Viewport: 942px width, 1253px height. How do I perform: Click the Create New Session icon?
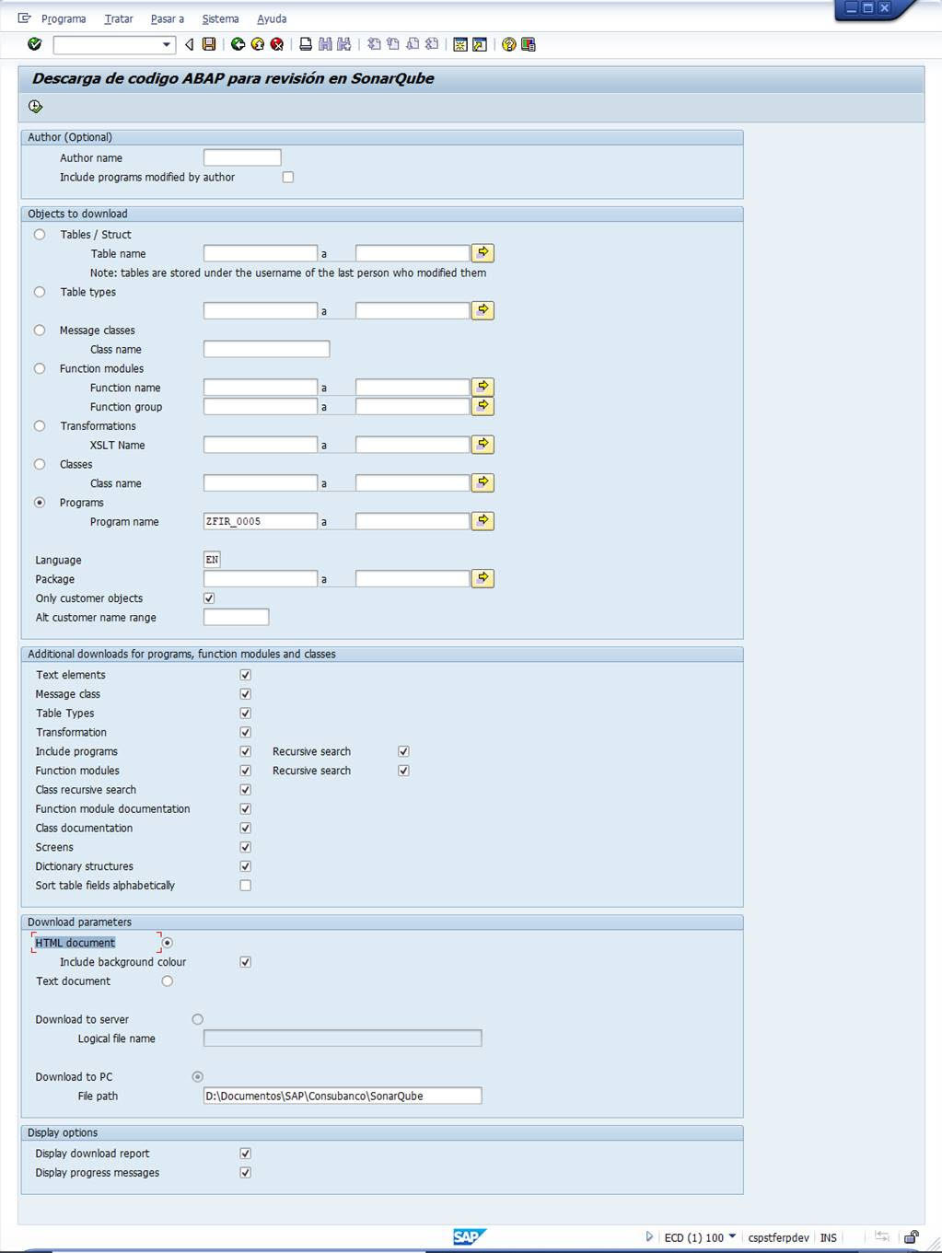pos(460,44)
